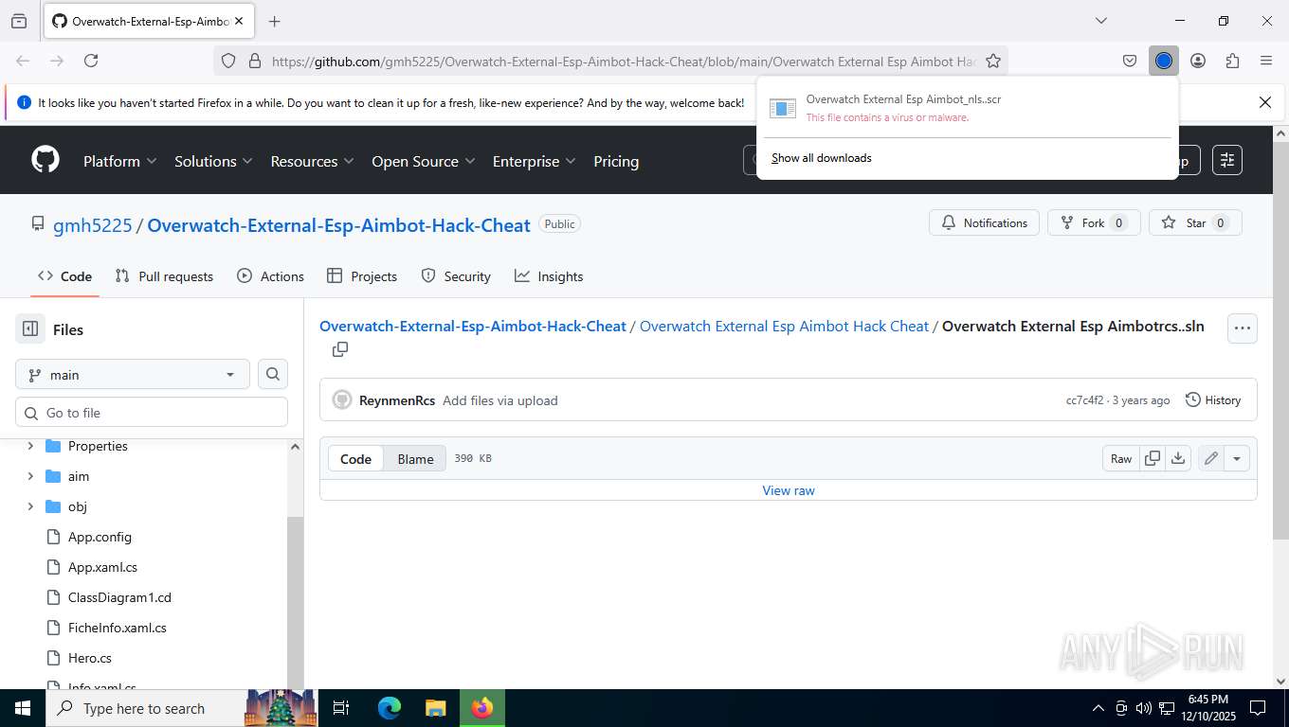
Task: Open the Actions tab
Action: [x=271, y=276]
